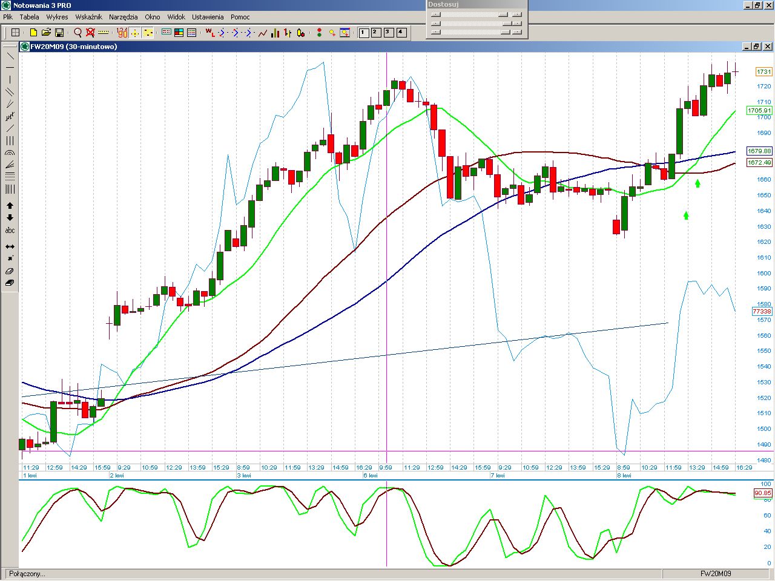Click the yellow ruler icon in toolbar

click(103, 33)
